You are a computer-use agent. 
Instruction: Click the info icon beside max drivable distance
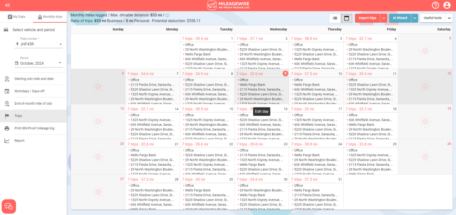click(167, 15)
